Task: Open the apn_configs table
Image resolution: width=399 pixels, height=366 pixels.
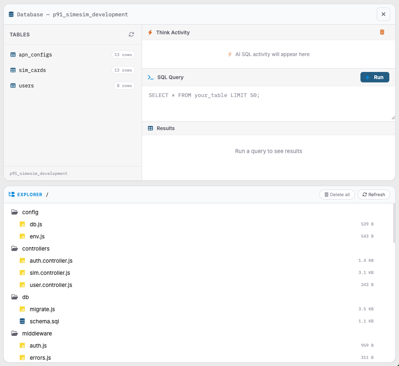Action: click(x=72, y=55)
